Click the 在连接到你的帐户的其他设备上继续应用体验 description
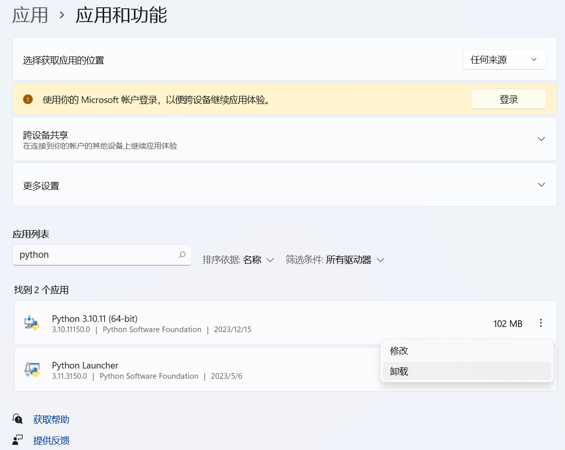The width and height of the screenshot is (565, 450). pos(100,146)
